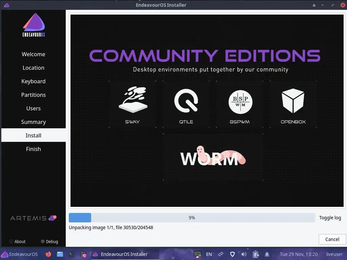
Task: Click the Worm logo banner
Action: coord(213,156)
